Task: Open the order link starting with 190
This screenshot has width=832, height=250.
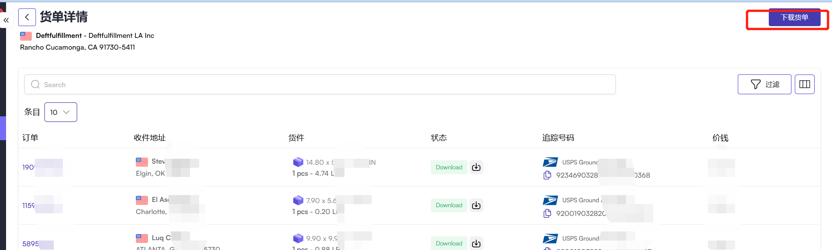Action: coord(28,167)
